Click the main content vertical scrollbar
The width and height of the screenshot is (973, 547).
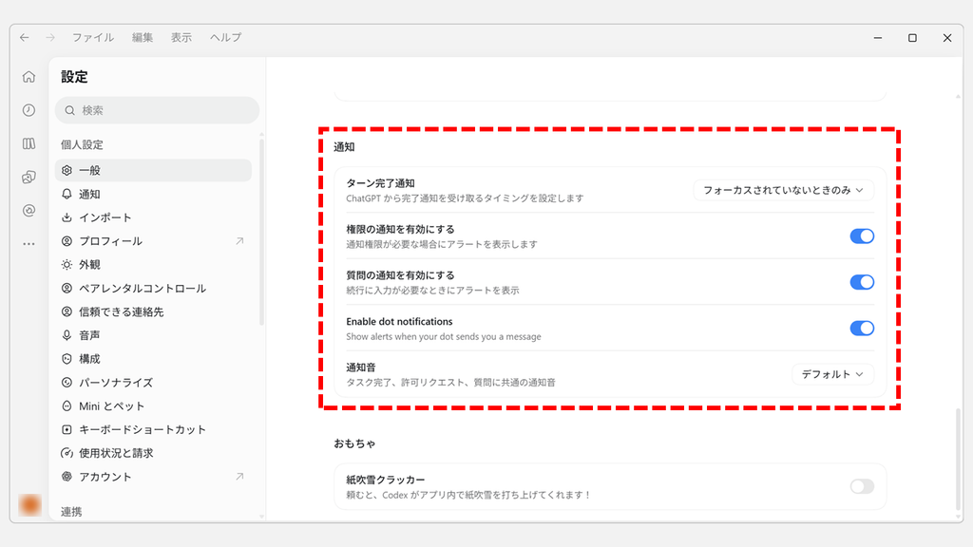coord(958,458)
